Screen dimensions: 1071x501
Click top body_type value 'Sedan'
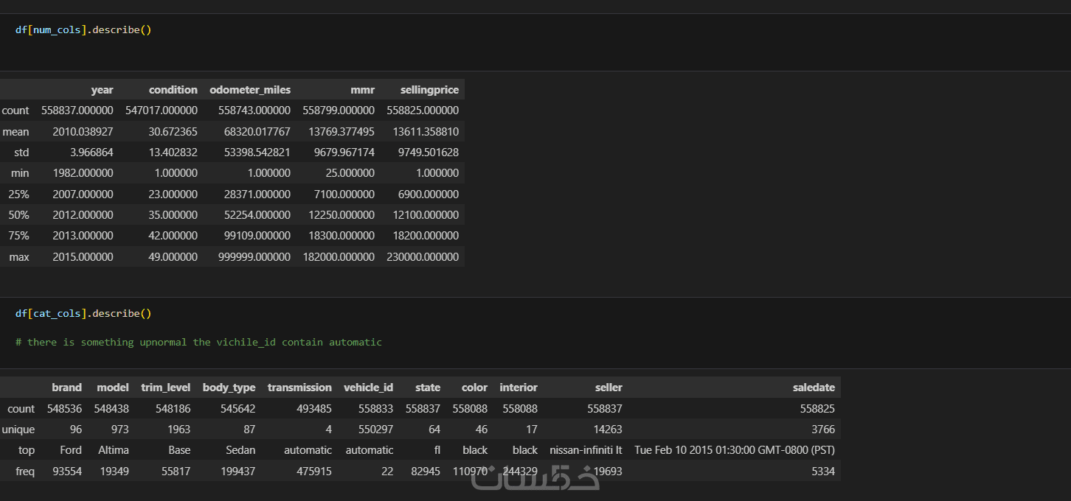coord(240,450)
